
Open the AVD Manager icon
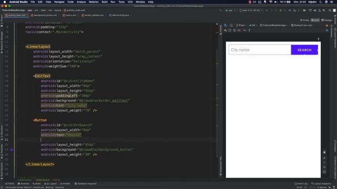320,10
